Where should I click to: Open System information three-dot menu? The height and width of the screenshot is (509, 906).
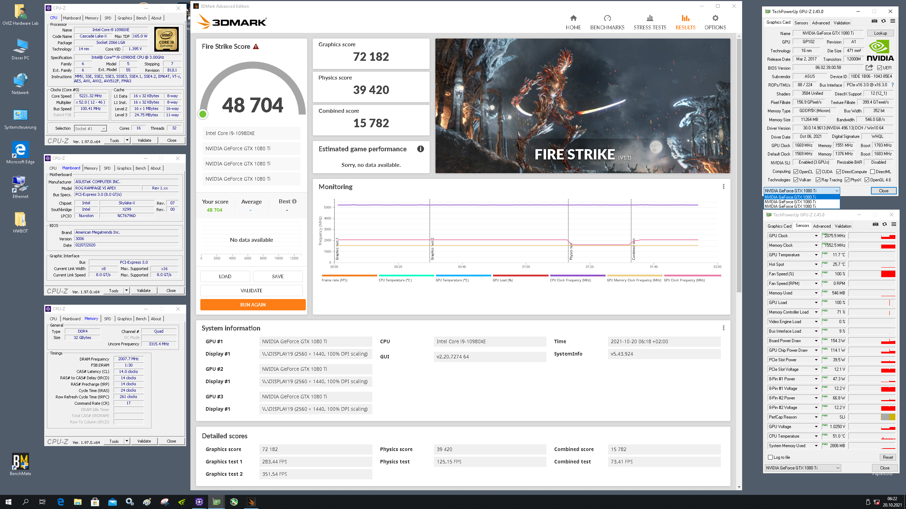pyautogui.click(x=723, y=328)
